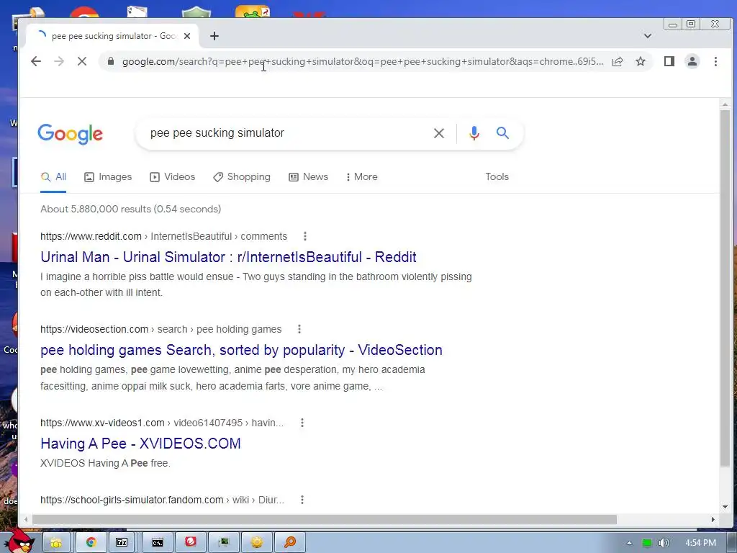Open options for the fandom.com result

coord(302,500)
